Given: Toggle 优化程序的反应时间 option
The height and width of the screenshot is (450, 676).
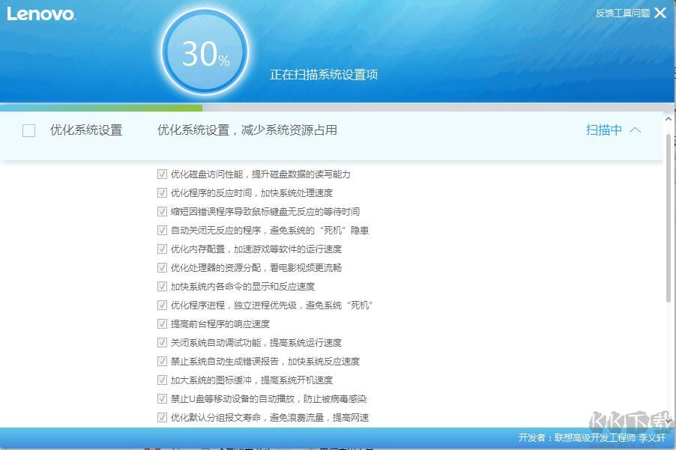Looking at the screenshot, I should point(163,192).
